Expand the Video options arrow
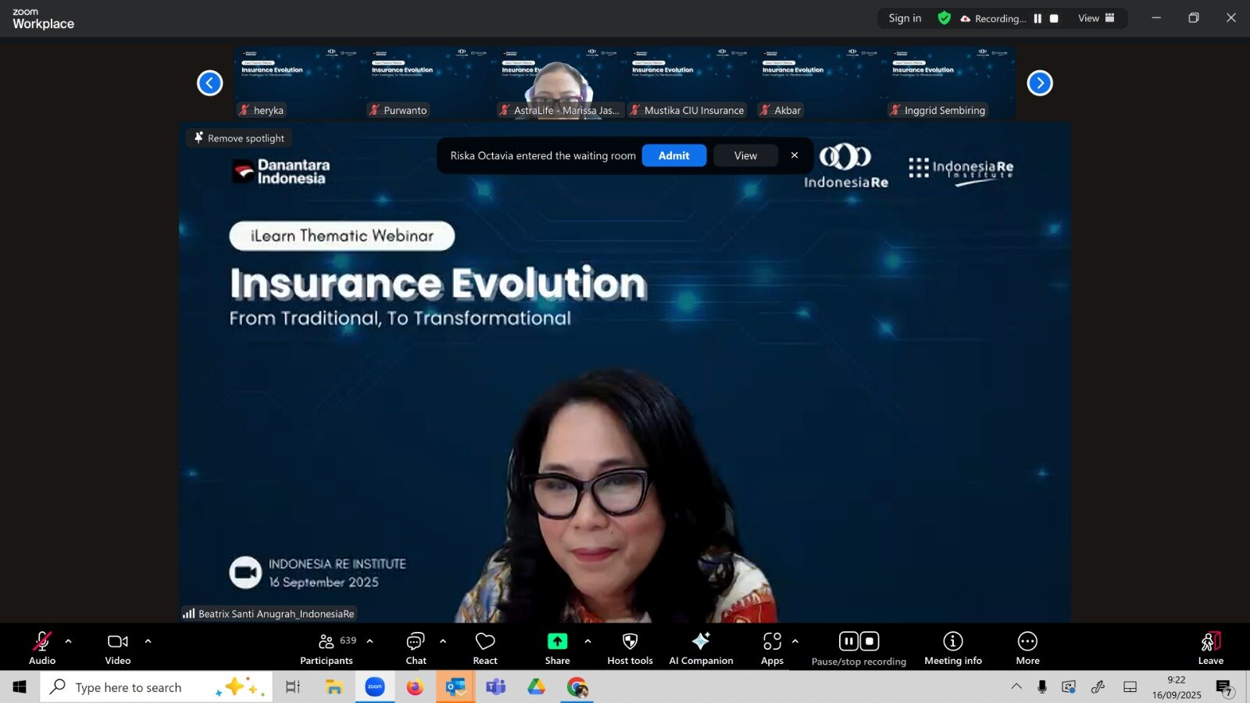 pos(148,641)
